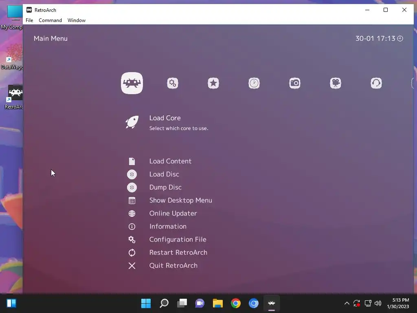
Task: Choose Quit RetroArch
Action: [x=173, y=266]
